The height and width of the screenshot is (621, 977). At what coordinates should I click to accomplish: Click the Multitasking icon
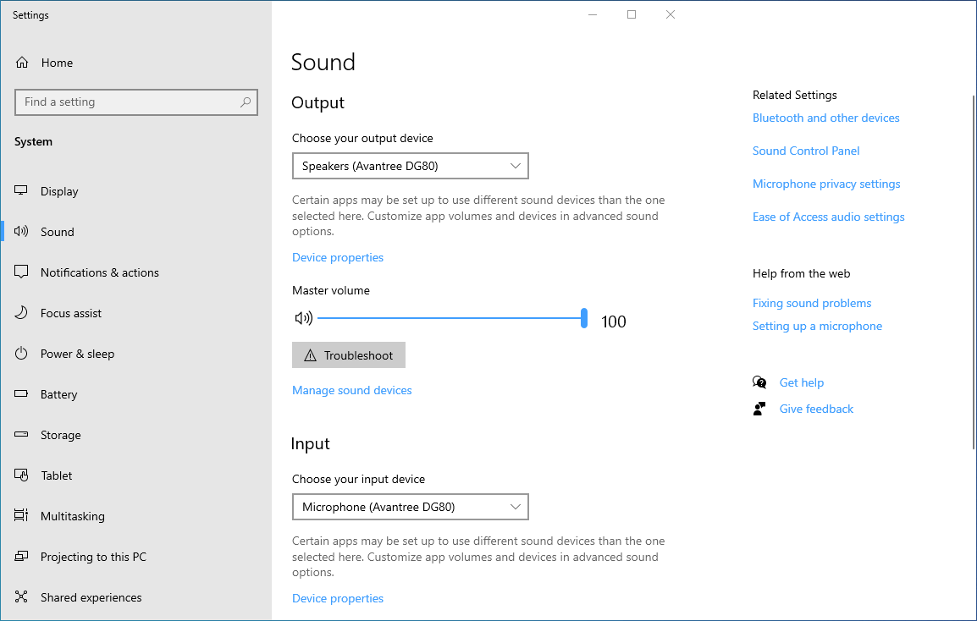coord(22,516)
